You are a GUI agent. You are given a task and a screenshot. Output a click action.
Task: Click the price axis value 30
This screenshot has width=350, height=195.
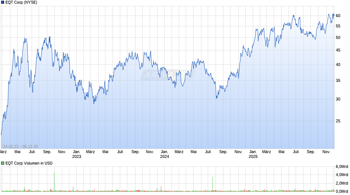coord(338,99)
